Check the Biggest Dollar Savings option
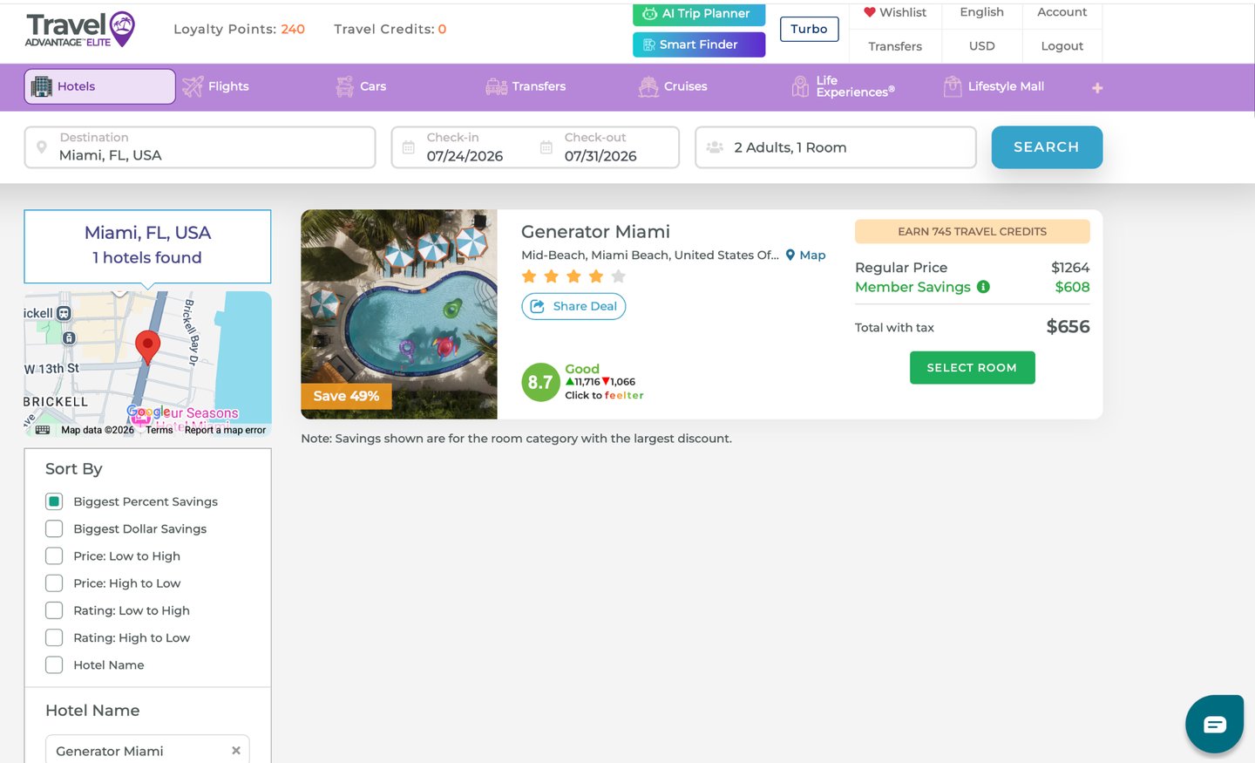The width and height of the screenshot is (1255, 763). point(54,528)
